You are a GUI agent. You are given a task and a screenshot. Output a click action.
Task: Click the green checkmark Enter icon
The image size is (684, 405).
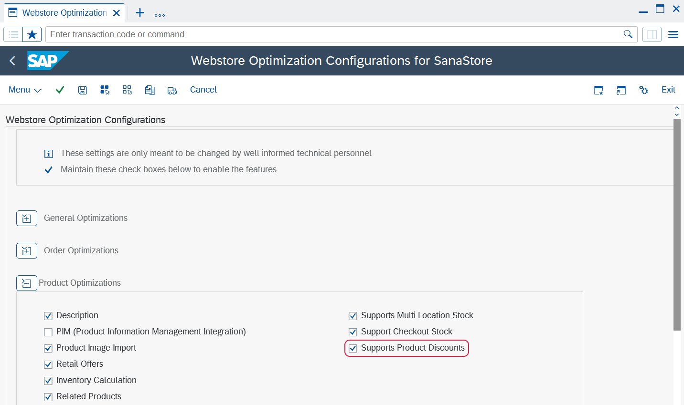(60, 90)
